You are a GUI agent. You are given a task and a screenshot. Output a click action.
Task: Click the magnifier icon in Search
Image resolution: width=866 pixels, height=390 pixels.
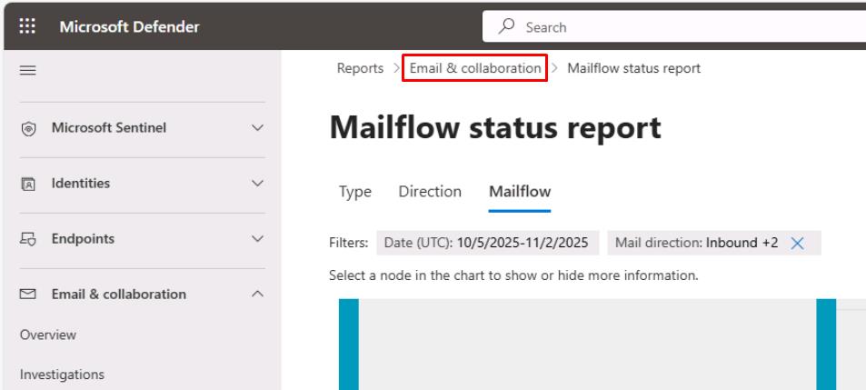tap(509, 27)
